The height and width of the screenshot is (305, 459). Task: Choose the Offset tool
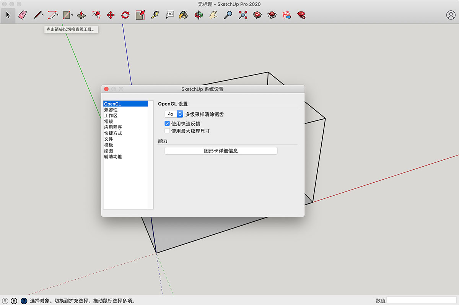coord(96,15)
